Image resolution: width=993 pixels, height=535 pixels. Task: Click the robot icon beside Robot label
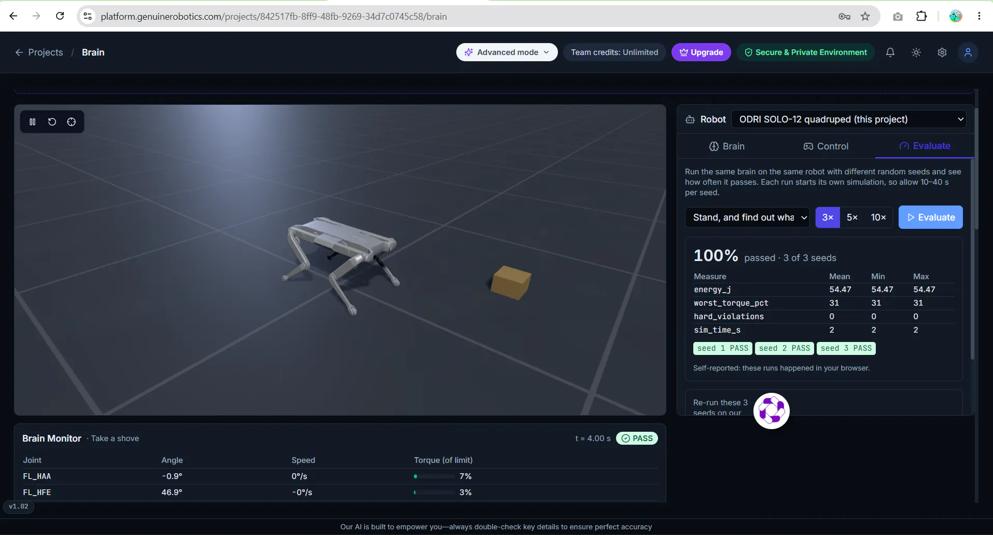coord(690,119)
